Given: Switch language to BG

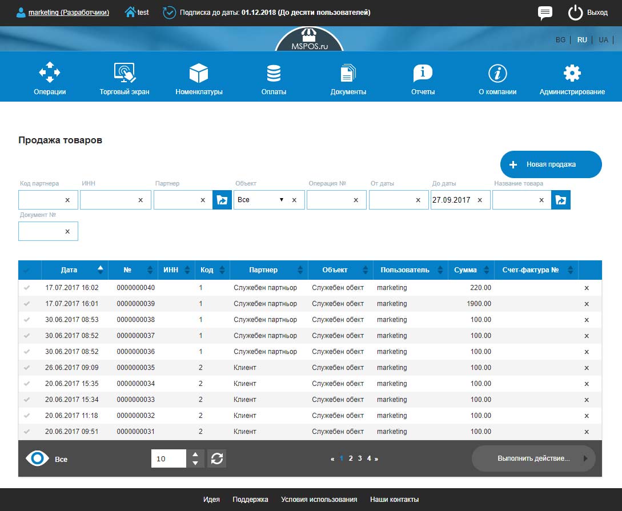Looking at the screenshot, I should coord(560,39).
